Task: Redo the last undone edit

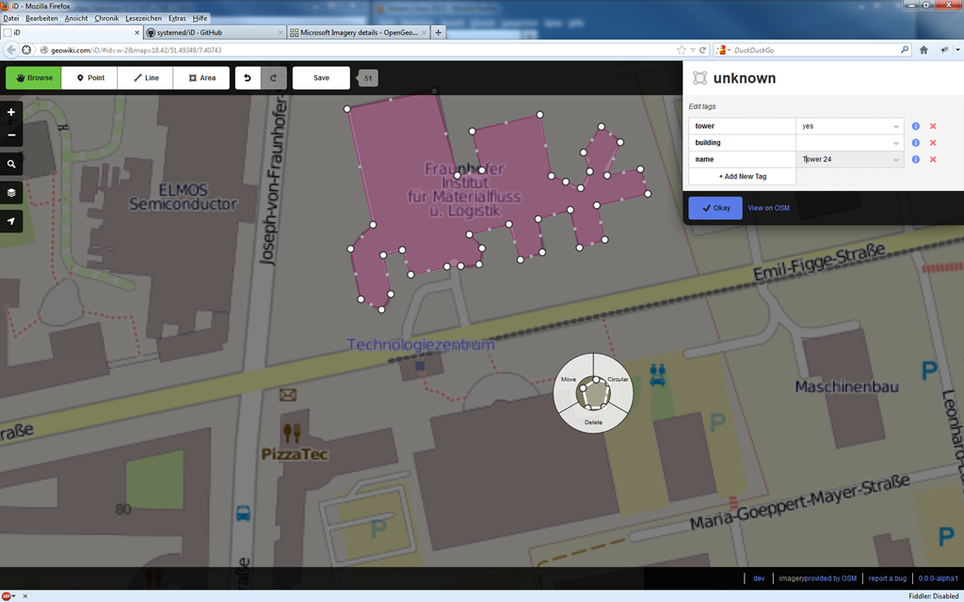Action: coord(274,78)
